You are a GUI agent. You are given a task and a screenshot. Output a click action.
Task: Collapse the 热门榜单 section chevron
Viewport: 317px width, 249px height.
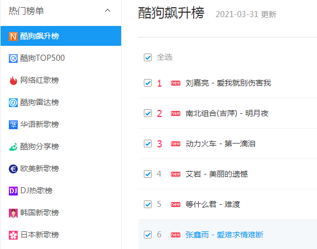coord(107,10)
